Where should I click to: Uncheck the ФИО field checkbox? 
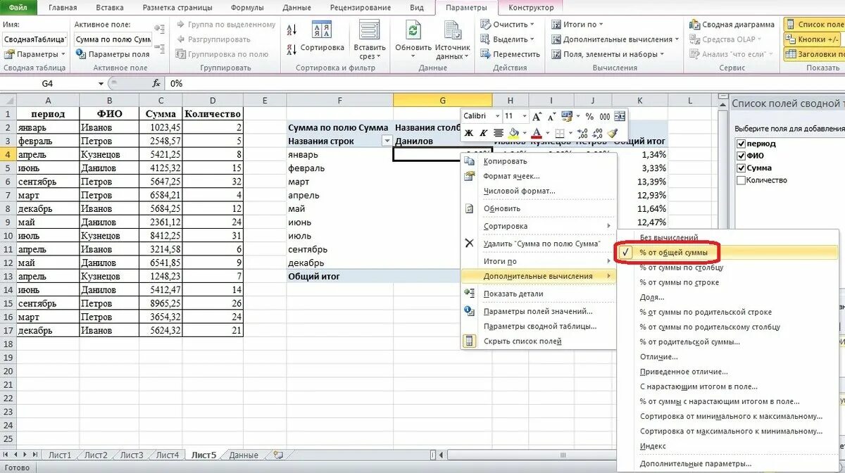click(740, 156)
